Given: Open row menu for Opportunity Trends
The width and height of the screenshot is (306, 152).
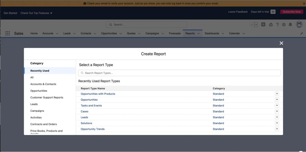Looking at the screenshot, I should 277,129.
